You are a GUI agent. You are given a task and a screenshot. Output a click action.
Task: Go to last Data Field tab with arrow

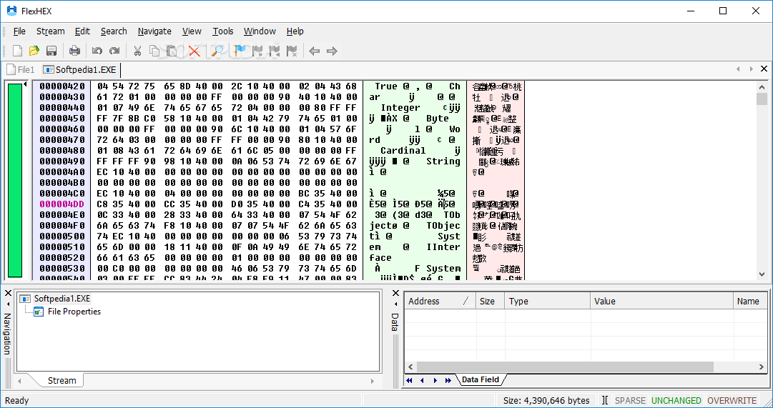(448, 380)
